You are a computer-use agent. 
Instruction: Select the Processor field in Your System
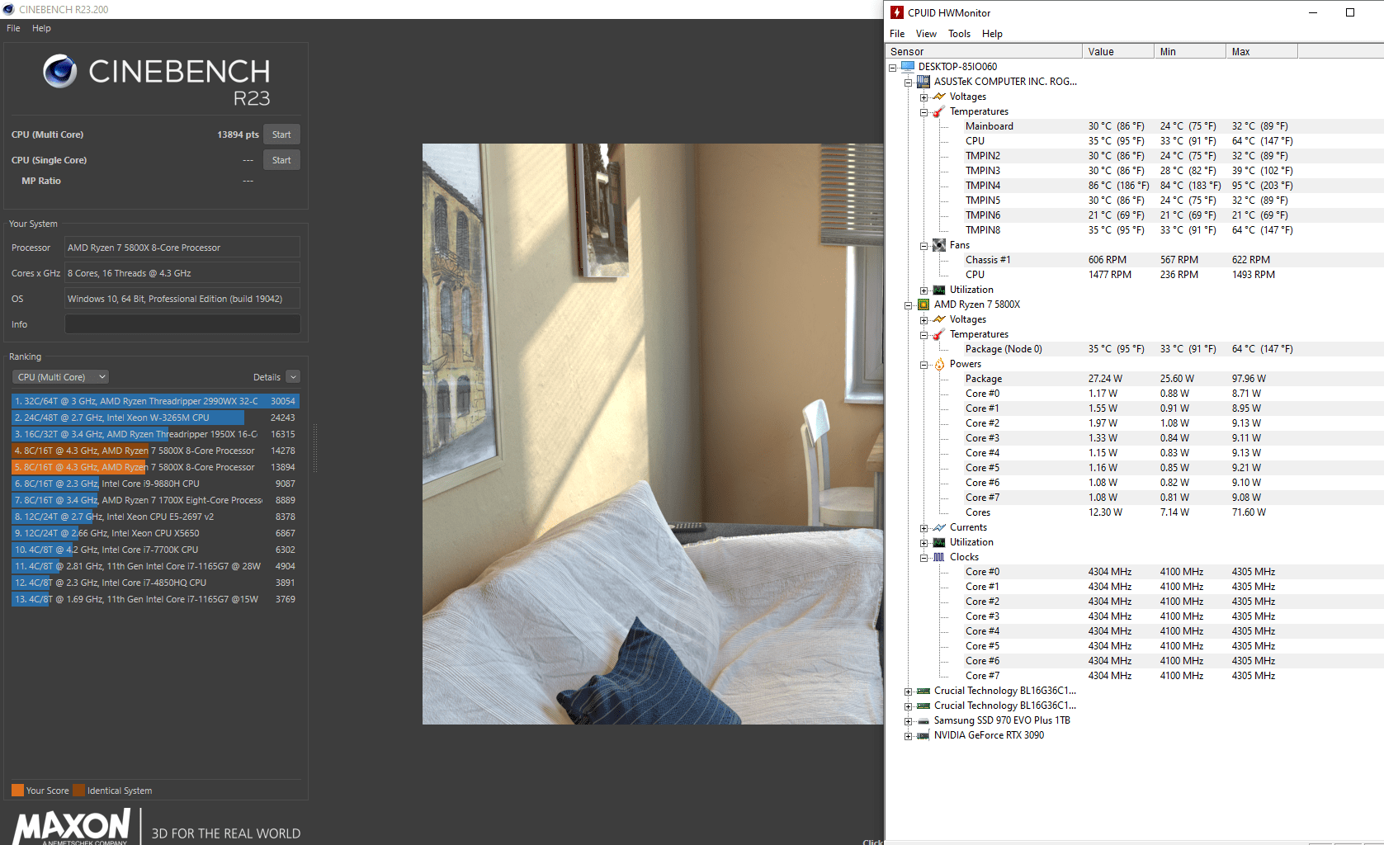pos(182,248)
